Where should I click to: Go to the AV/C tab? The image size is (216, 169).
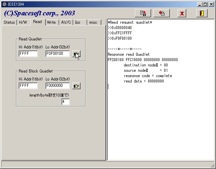tap(65, 22)
